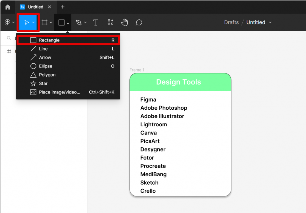The width and height of the screenshot is (306, 213).
Task: Select the Text tool
Action: (96, 22)
